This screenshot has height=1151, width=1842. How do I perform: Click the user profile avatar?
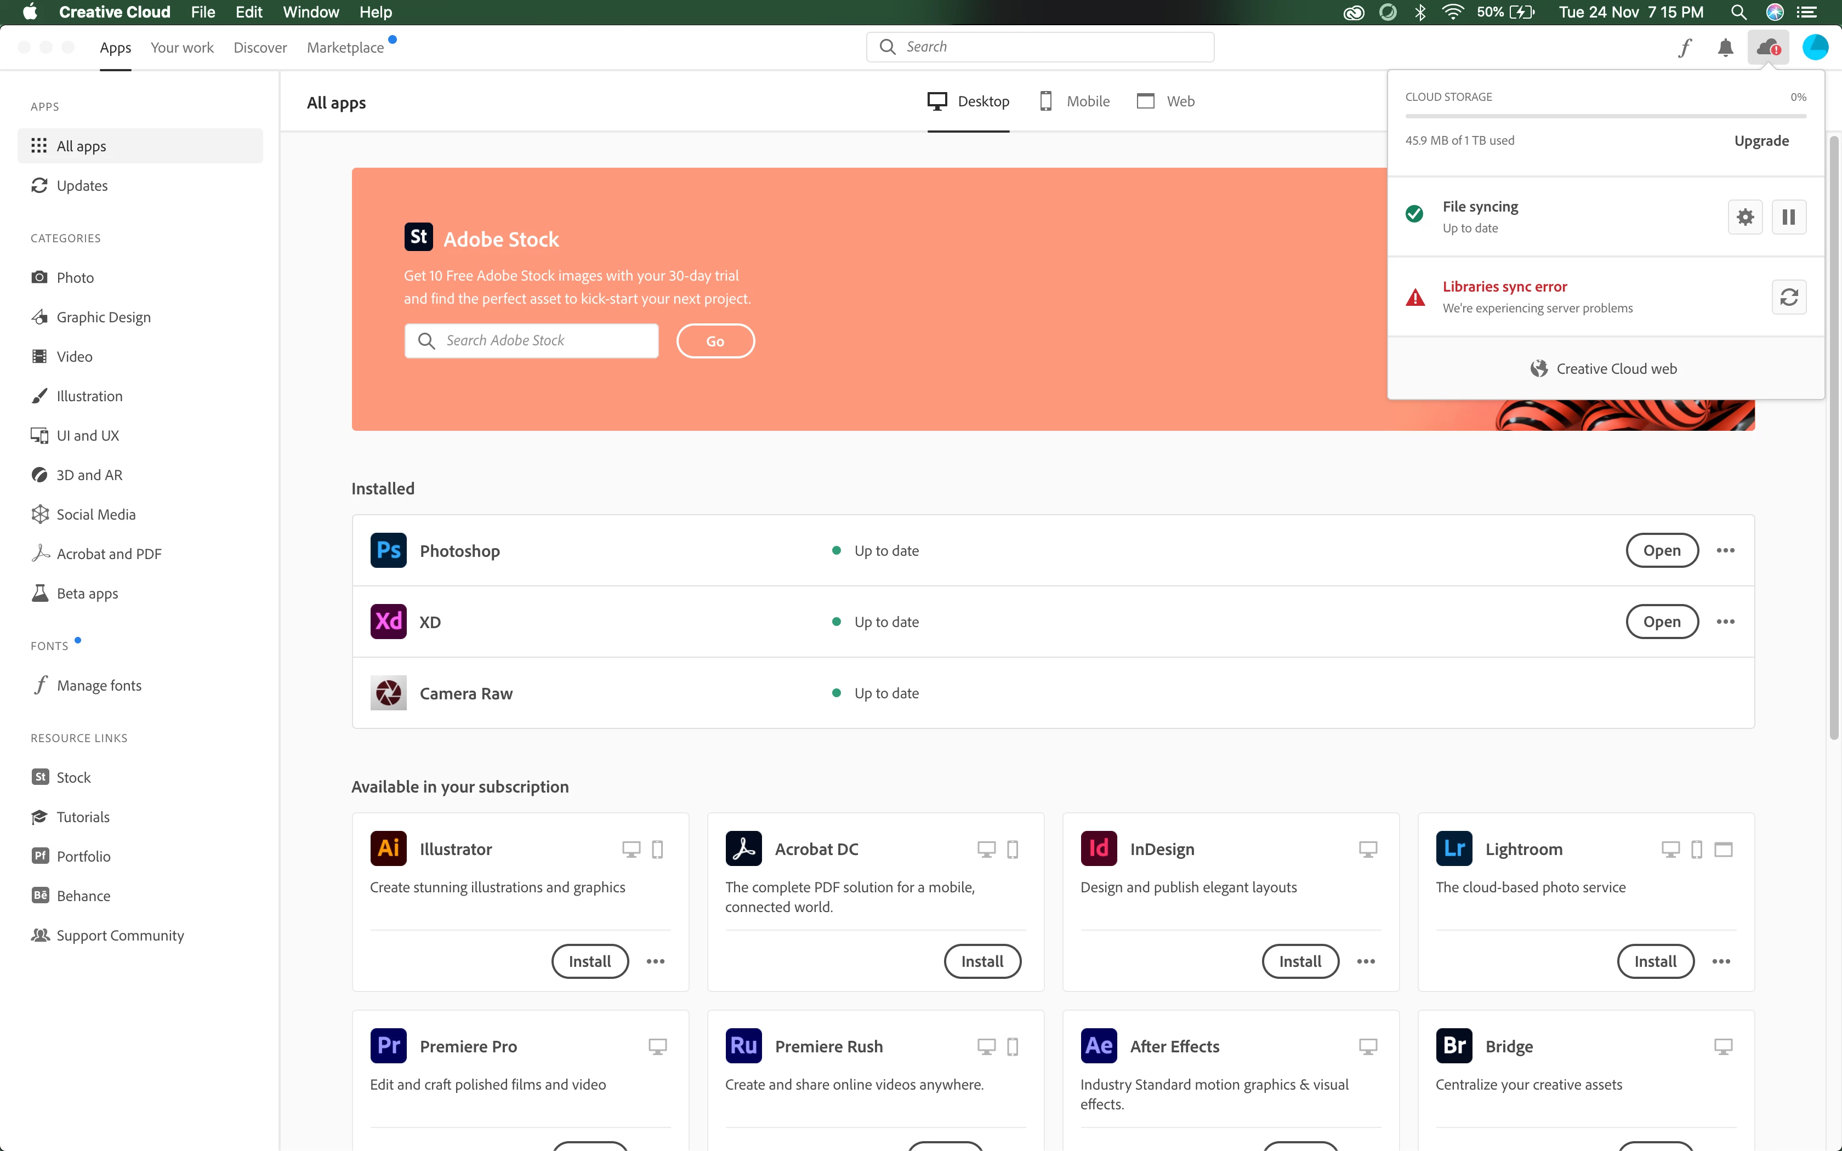point(1815,47)
